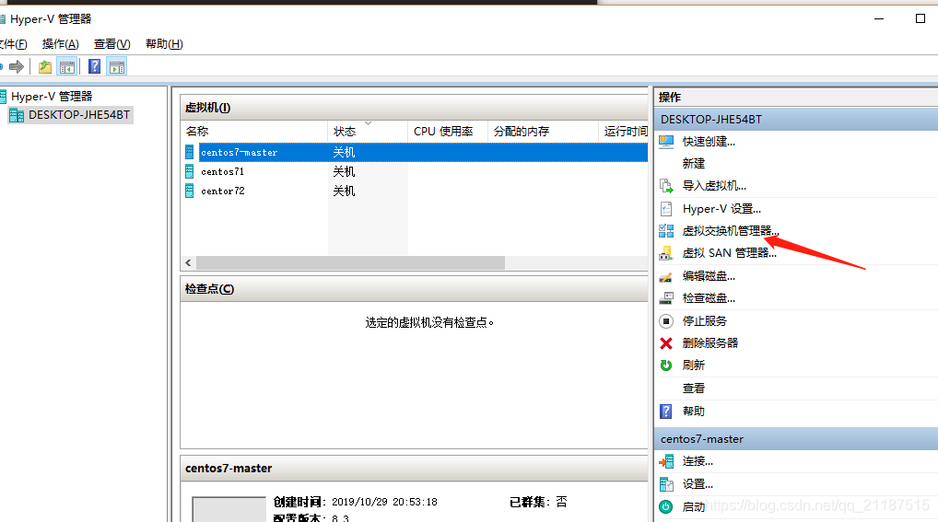Select the centor72 VM name
The width and height of the screenshot is (938, 522).
223,191
